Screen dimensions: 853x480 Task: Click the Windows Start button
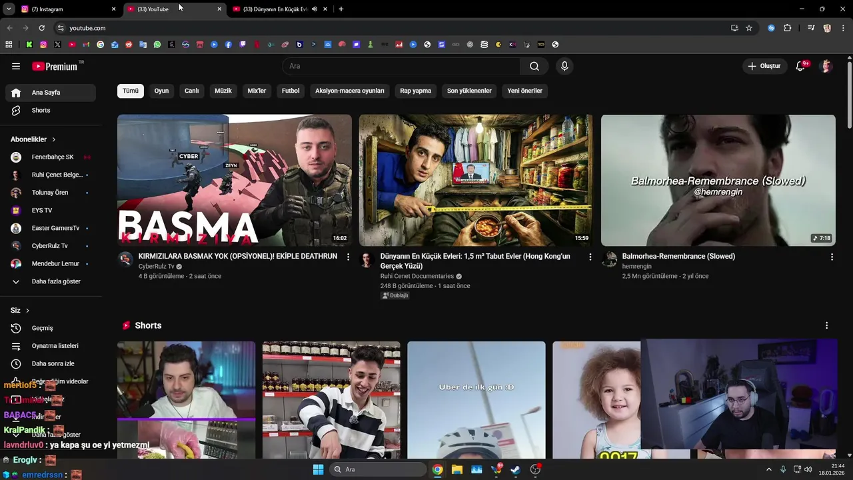tap(318, 469)
